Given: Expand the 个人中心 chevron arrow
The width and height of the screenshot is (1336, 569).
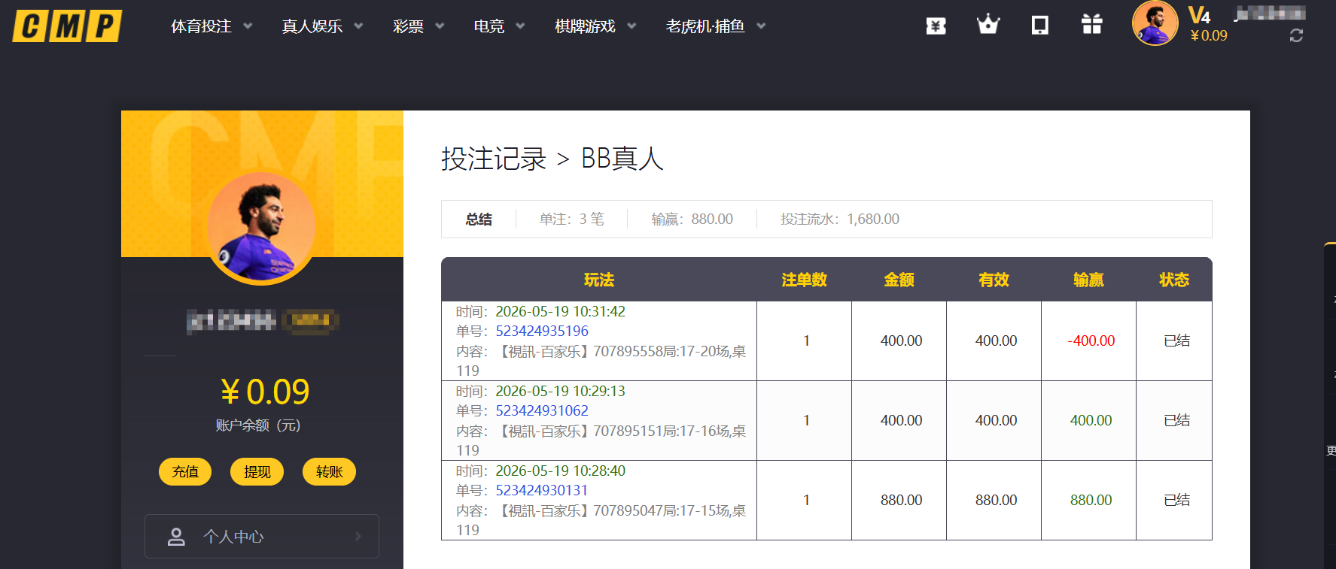Looking at the screenshot, I should point(358,536).
